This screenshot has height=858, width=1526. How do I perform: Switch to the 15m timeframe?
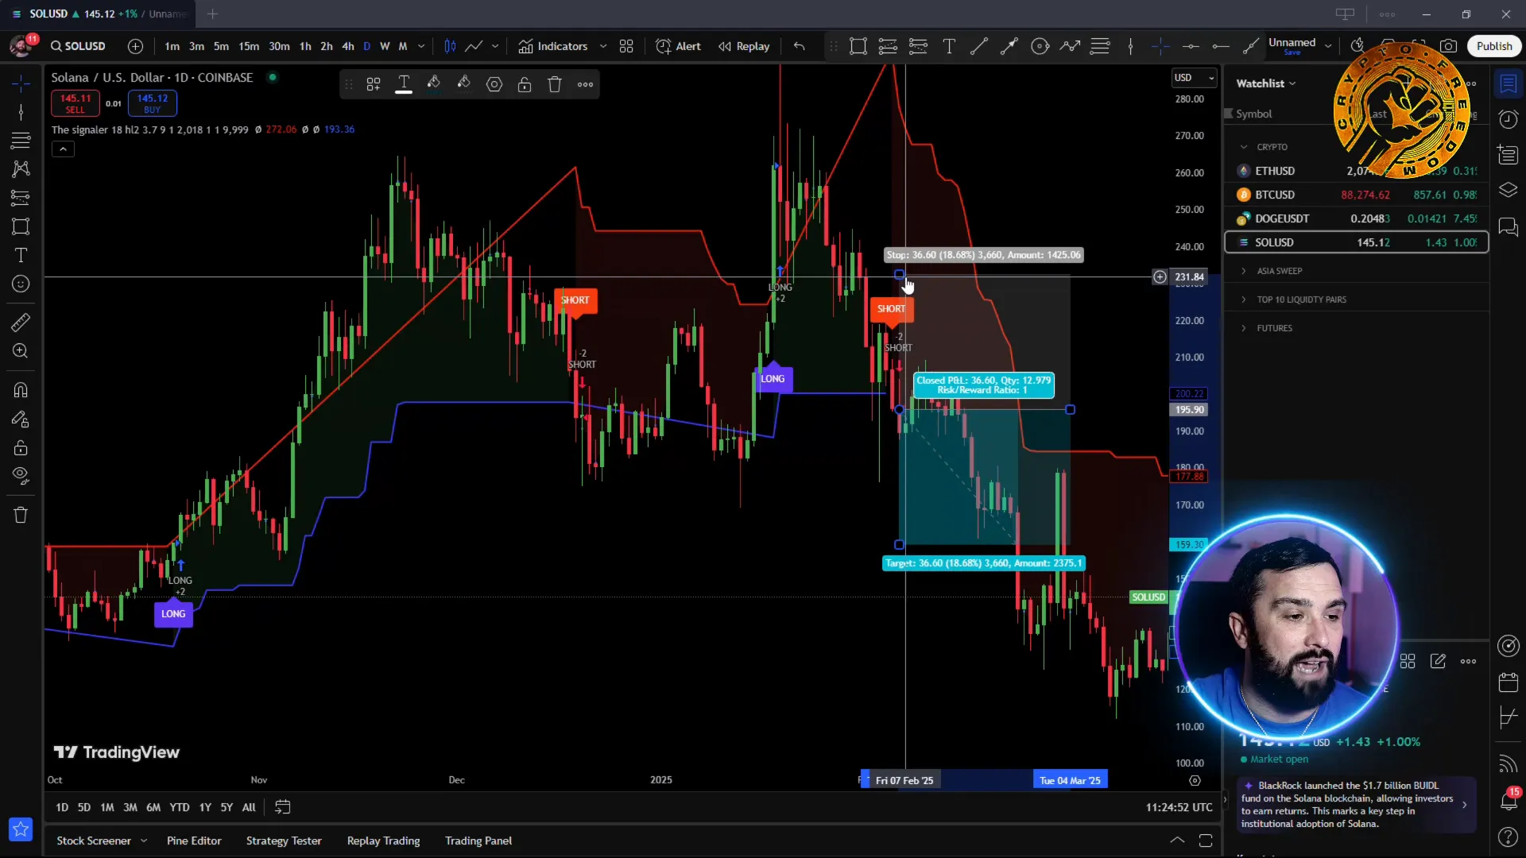click(x=249, y=46)
